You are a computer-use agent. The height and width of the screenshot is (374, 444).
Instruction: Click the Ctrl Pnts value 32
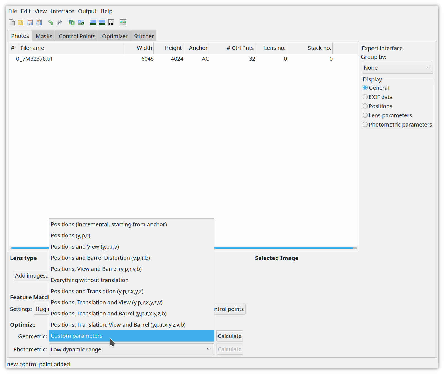coord(252,59)
